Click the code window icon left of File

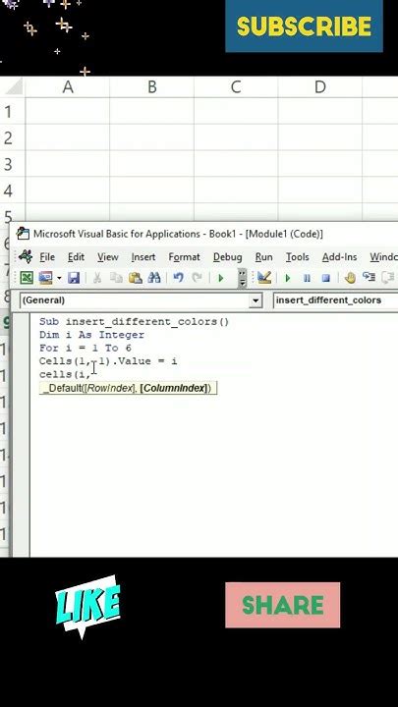(x=26, y=256)
